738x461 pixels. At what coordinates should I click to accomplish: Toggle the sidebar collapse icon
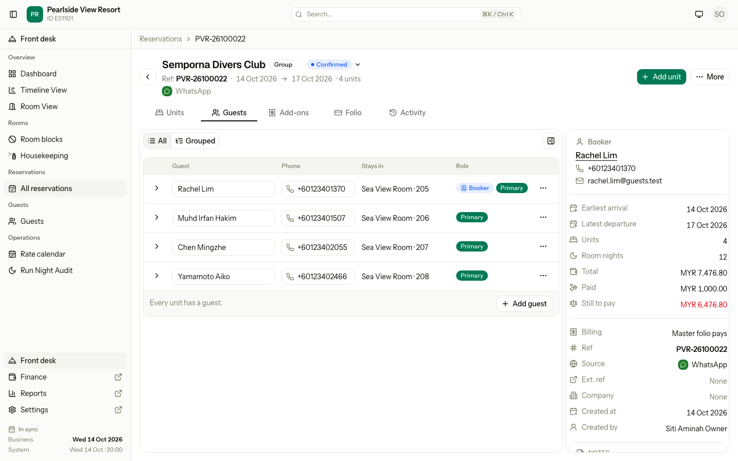coord(13,14)
